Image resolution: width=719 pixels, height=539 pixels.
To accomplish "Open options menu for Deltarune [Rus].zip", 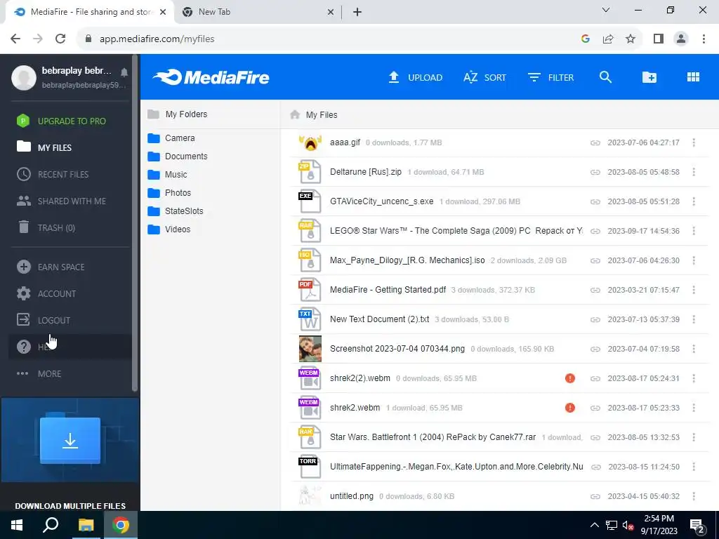I will coord(694,172).
